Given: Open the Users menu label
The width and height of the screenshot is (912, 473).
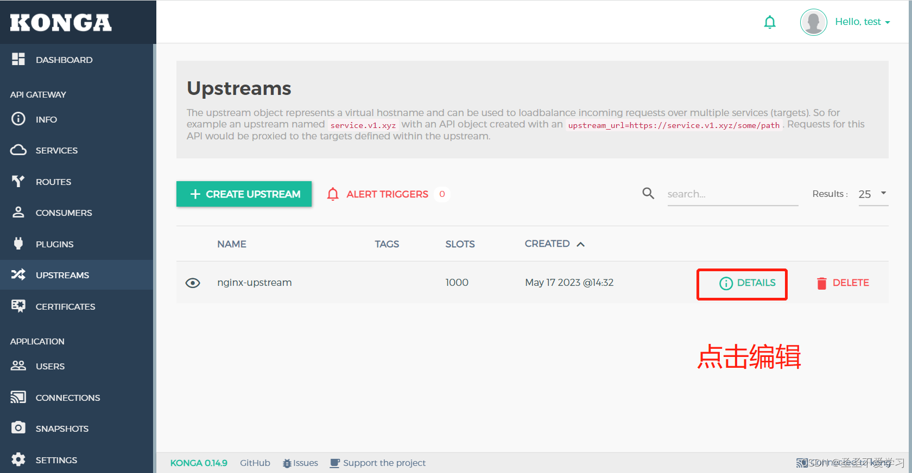Looking at the screenshot, I should [x=50, y=366].
